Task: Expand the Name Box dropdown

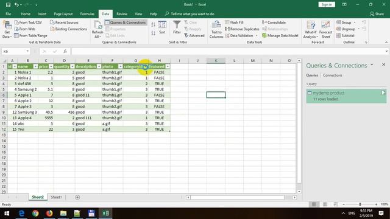Action: coord(27,51)
